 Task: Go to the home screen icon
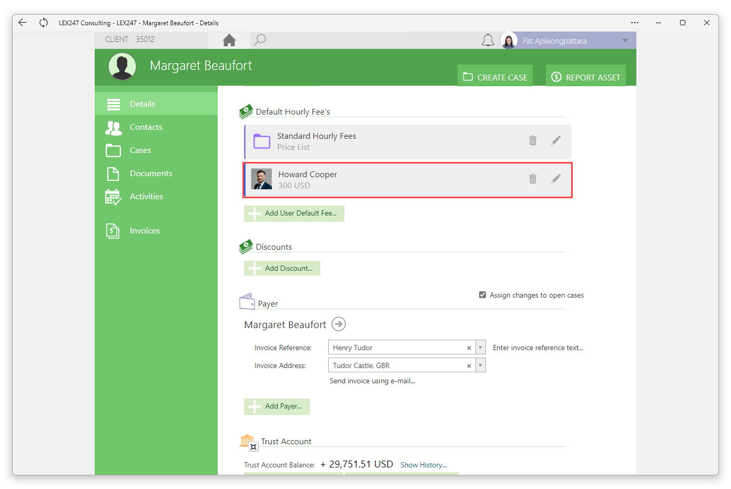coord(229,40)
